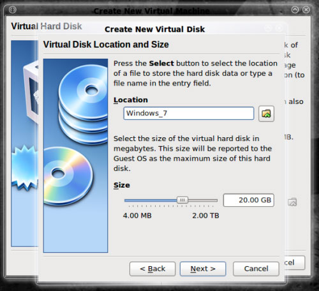319x291 pixels.
Task: Click the partially hidden Cancel button behind dialog
Action: tap(295, 263)
